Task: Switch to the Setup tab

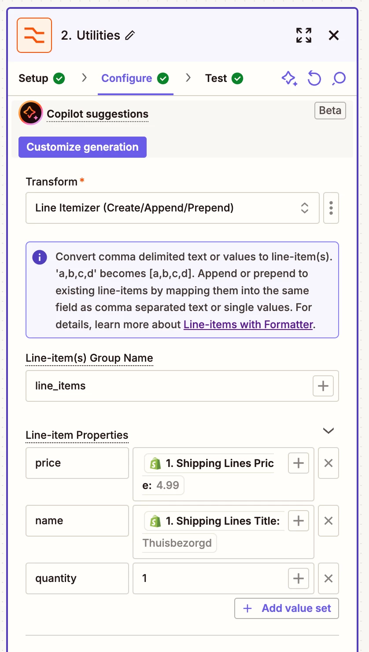Action: pyautogui.click(x=42, y=78)
